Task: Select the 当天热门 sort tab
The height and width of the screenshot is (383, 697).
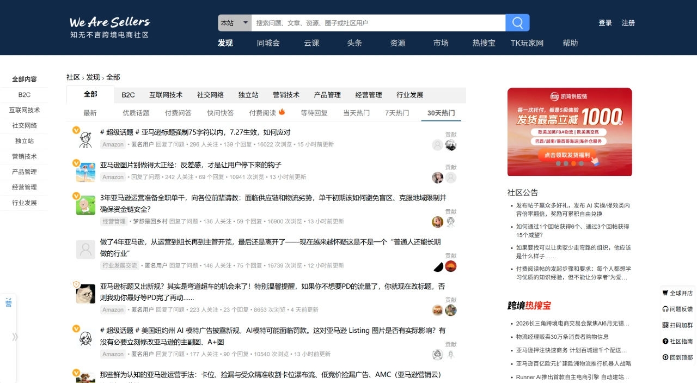Action: tap(357, 113)
